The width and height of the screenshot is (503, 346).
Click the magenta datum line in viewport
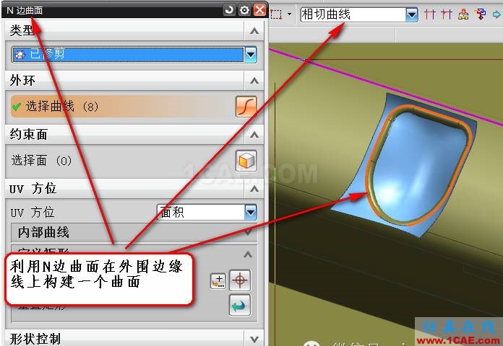coord(385,86)
